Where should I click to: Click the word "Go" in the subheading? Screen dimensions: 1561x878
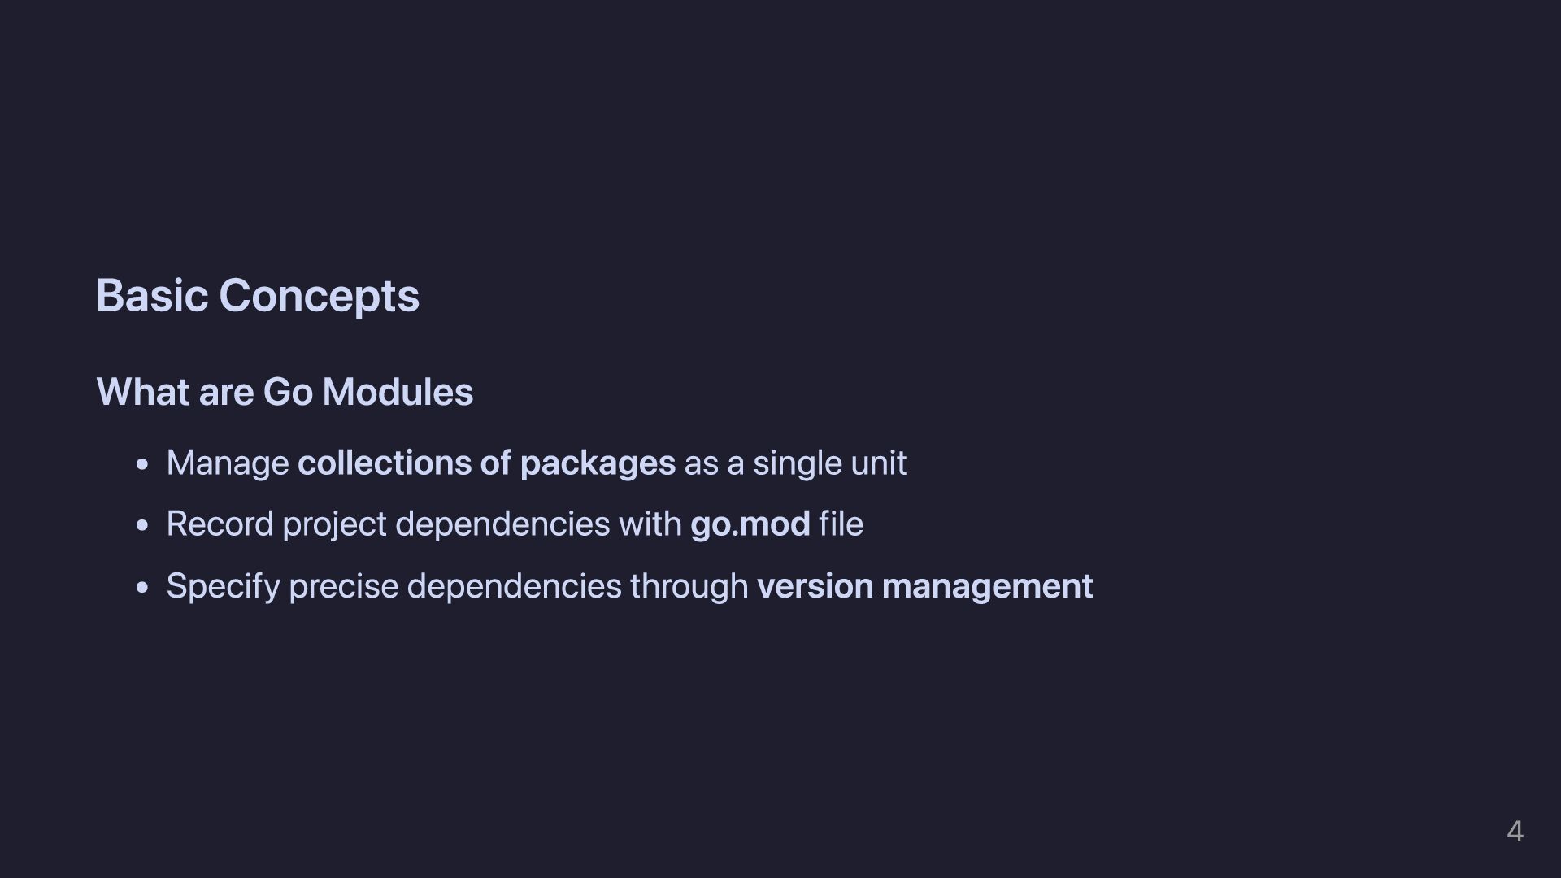click(x=288, y=392)
